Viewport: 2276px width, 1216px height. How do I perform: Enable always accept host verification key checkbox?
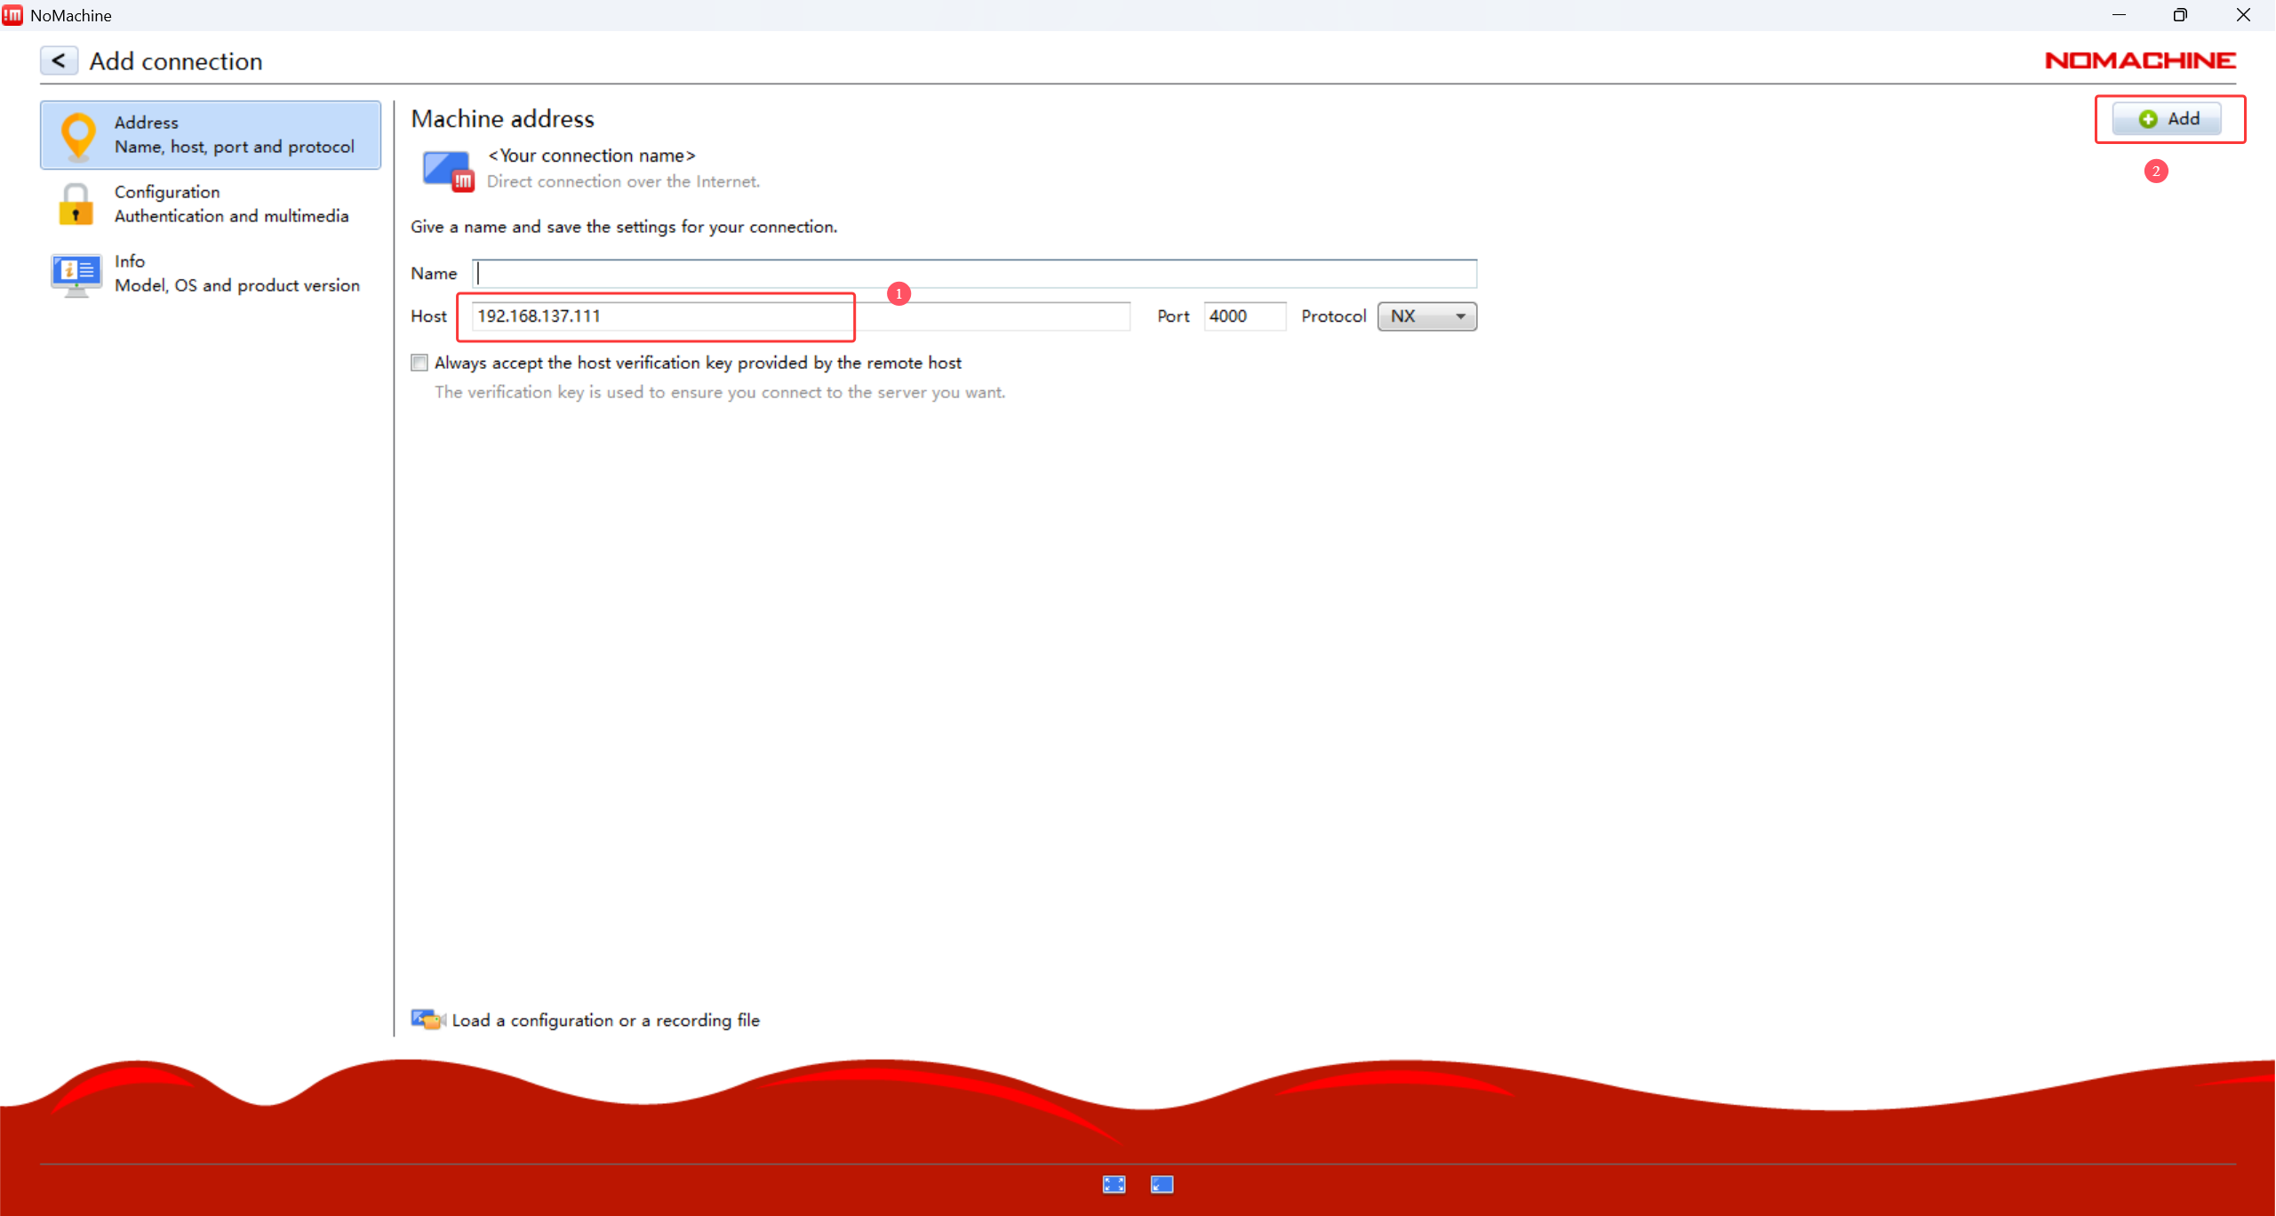pos(419,363)
